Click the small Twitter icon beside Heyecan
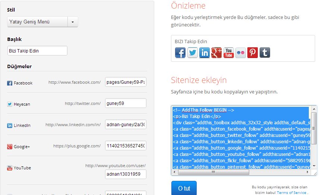The width and height of the screenshot is (320, 195). tap(10, 104)
